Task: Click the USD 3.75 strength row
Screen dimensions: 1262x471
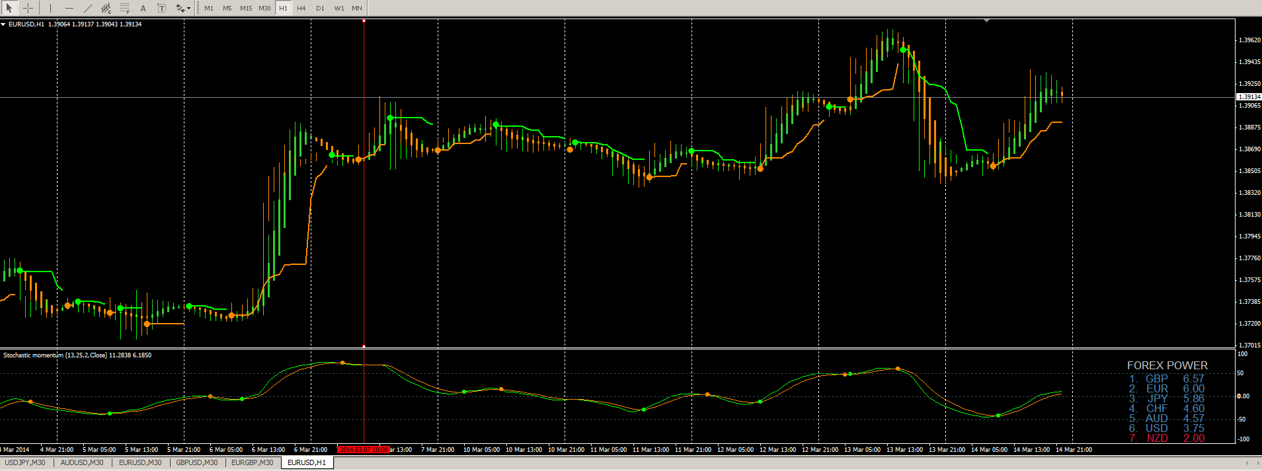Action: (1167, 428)
